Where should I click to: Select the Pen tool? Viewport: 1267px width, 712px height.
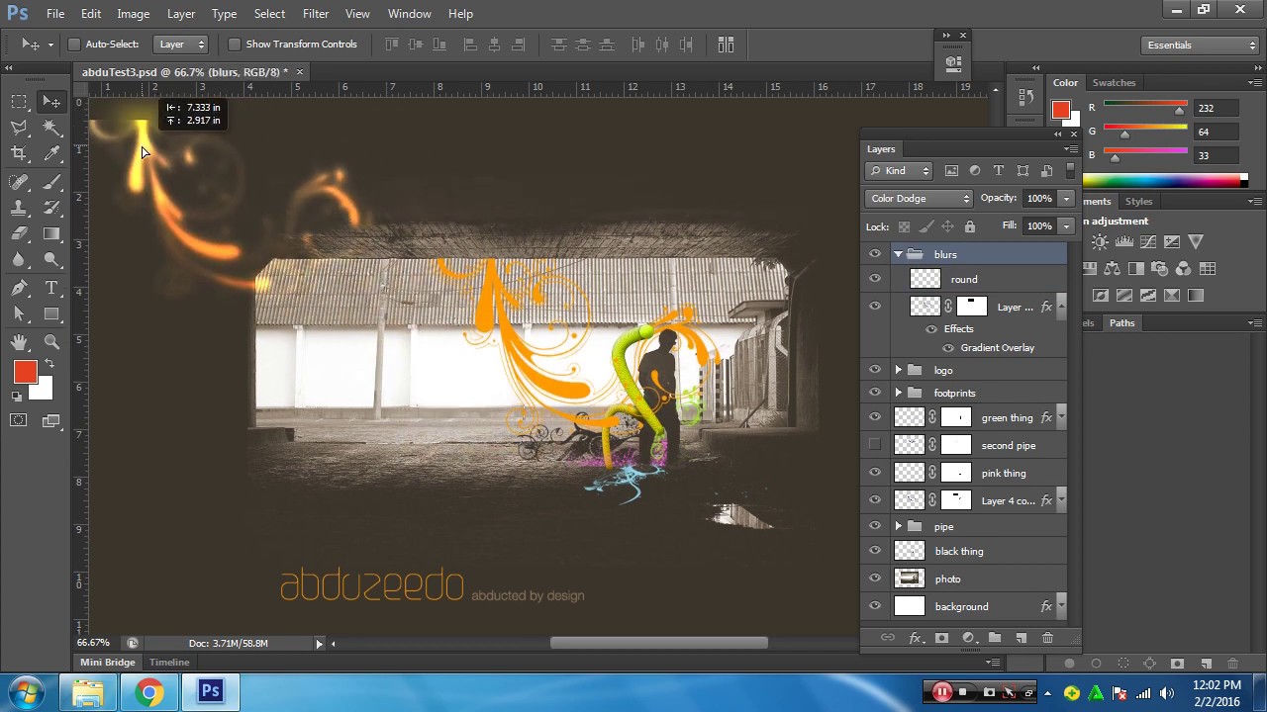[19, 288]
